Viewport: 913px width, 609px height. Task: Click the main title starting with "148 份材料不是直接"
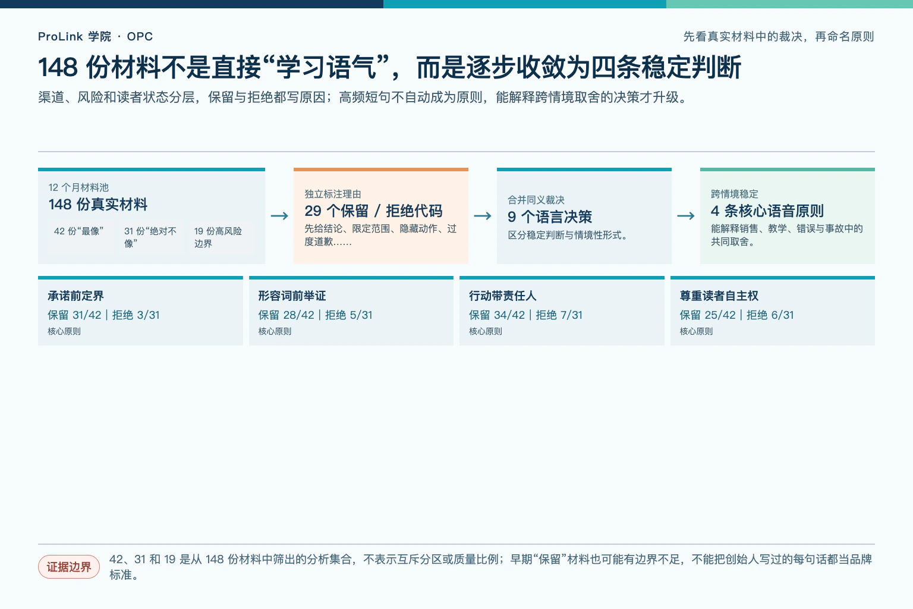[x=389, y=67]
